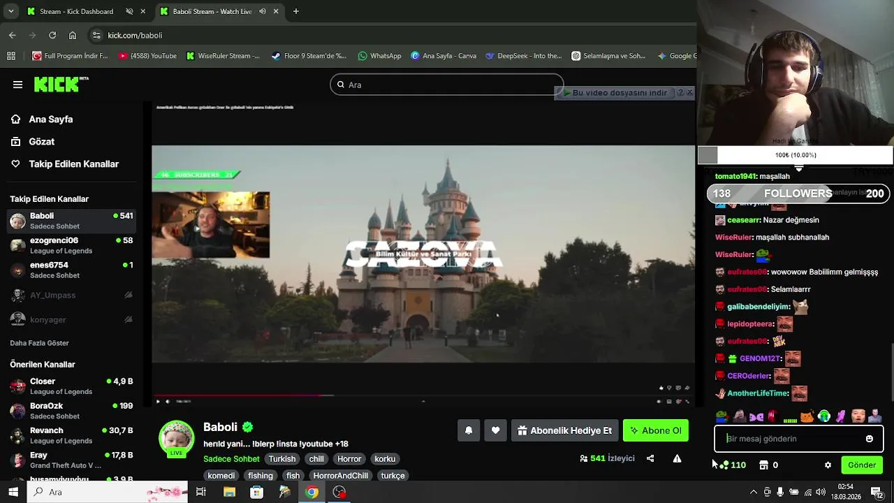This screenshot has width=894, height=503.
Task: Close the video download overlay bar
Action: pos(689,92)
